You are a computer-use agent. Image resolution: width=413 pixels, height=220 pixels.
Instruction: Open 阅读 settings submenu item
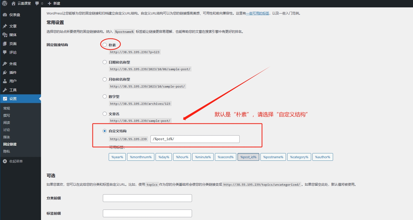tap(7, 123)
